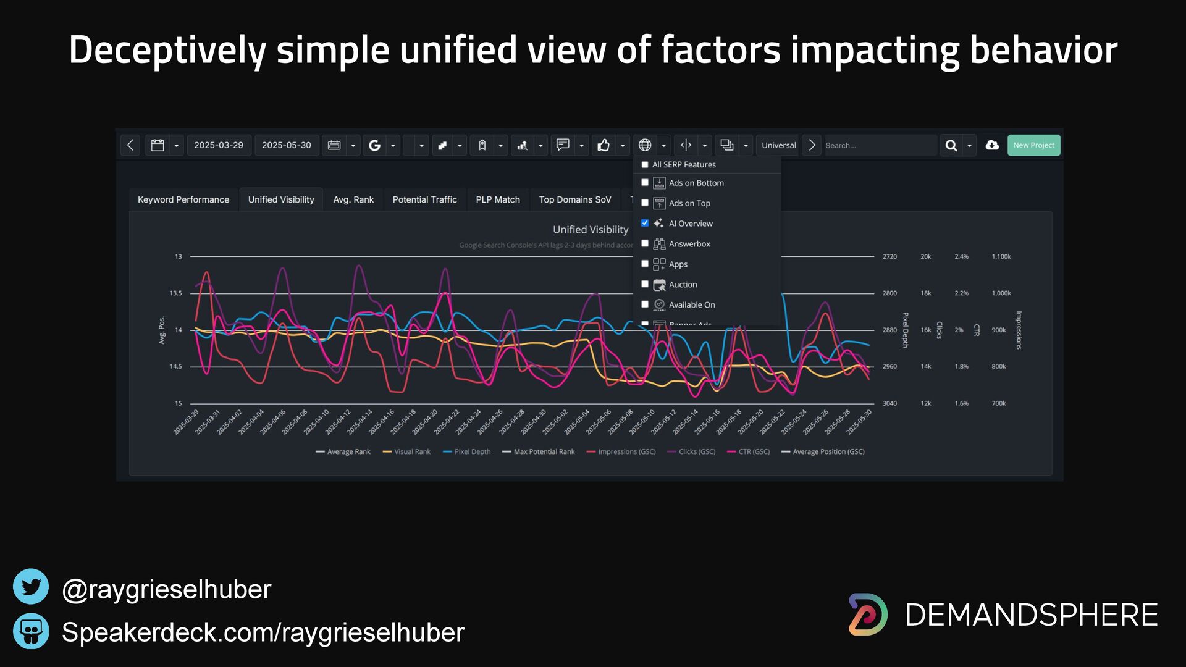The width and height of the screenshot is (1186, 667).
Task: Click the globe SERP features icon
Action: (x=645, y=145)
